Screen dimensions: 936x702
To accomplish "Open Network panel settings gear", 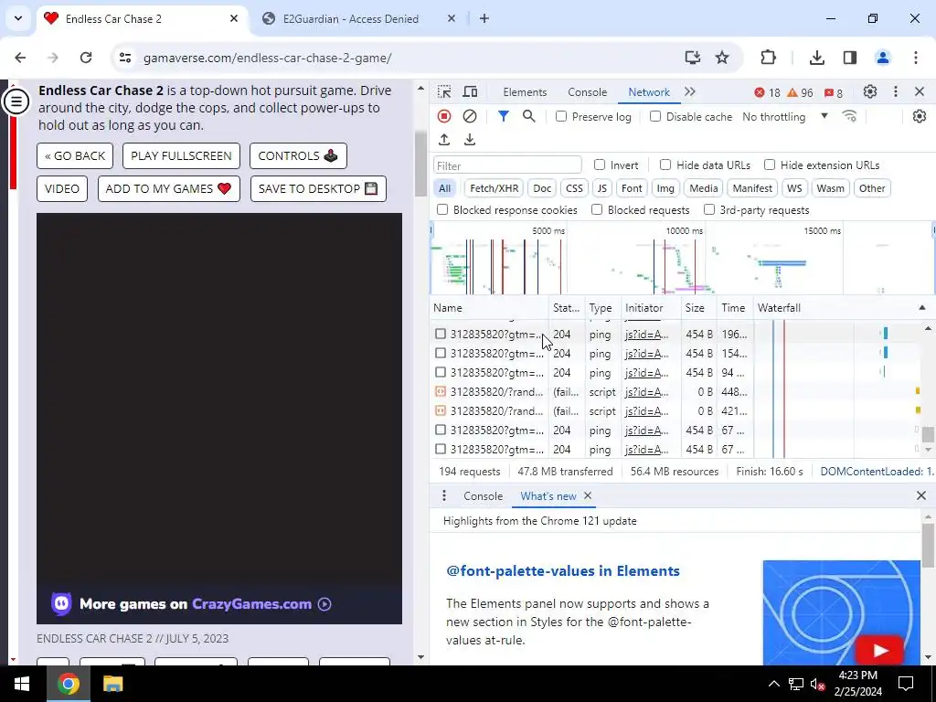I will pyautogui.click(x=920, y=116).
